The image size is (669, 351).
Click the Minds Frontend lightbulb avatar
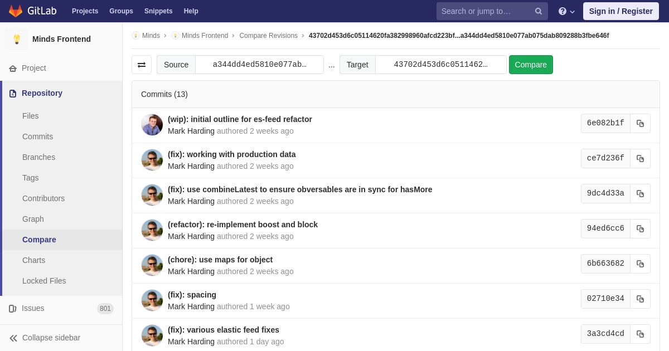(17, 39)
